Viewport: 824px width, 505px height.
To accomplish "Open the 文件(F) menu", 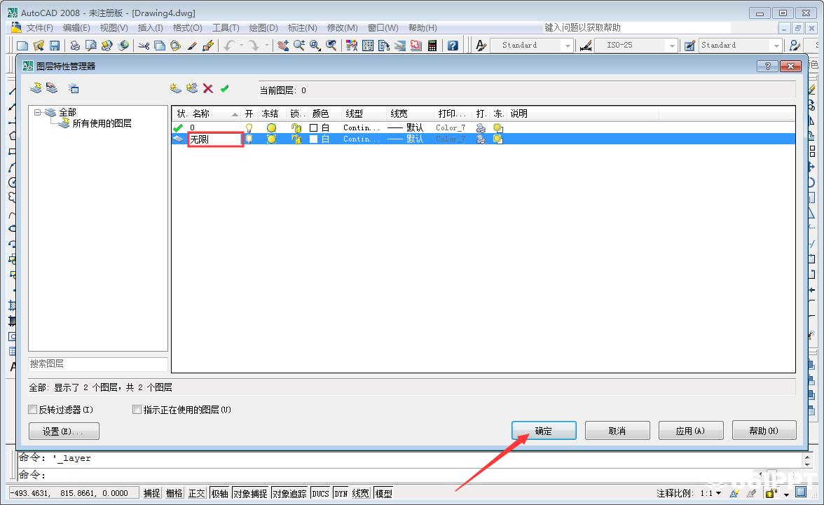I will coord(40,27).
